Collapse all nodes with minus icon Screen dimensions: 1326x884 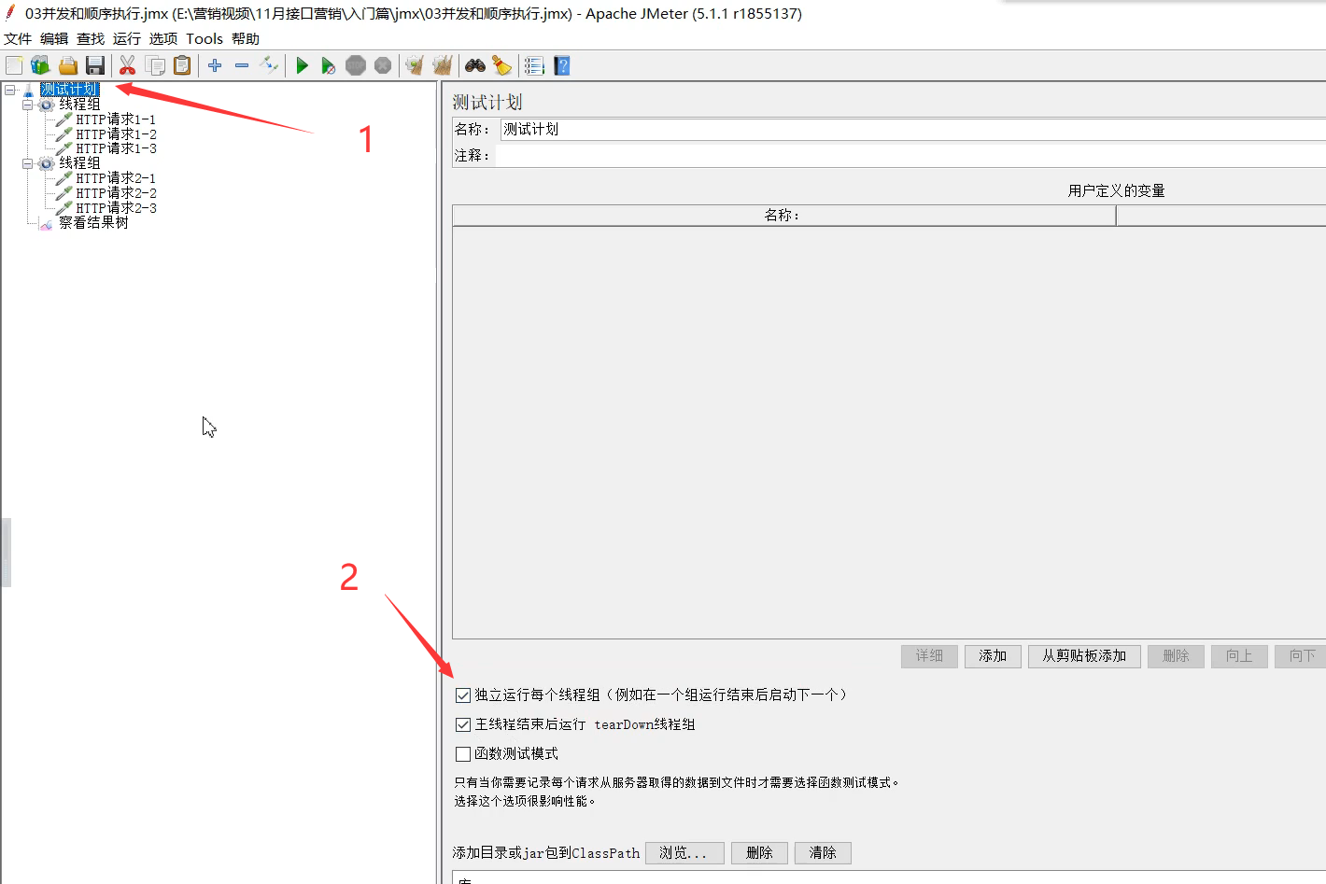click(242, 65)
